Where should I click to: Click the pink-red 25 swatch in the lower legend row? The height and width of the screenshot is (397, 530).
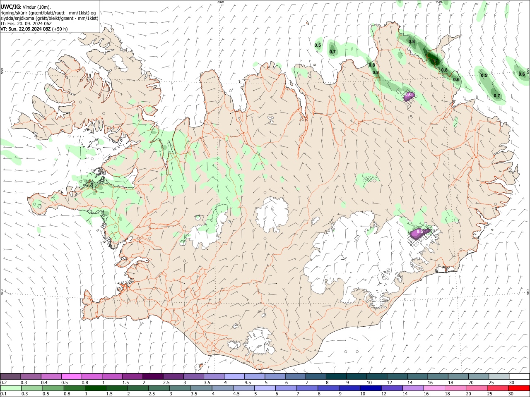pyautogui.click(x=497, y=388)
